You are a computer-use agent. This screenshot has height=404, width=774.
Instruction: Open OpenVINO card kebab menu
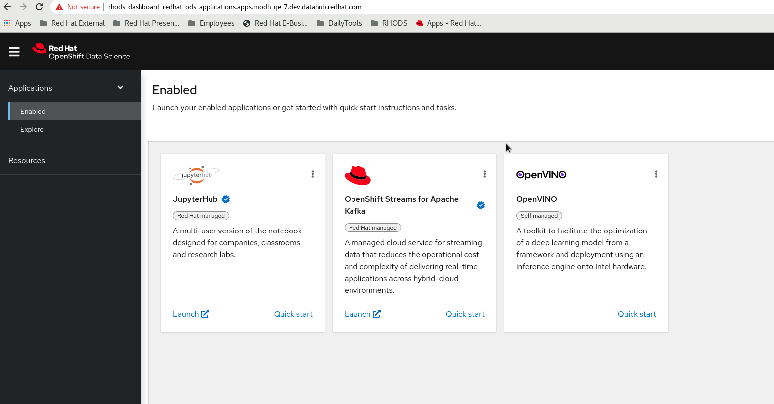coord(656,174)
